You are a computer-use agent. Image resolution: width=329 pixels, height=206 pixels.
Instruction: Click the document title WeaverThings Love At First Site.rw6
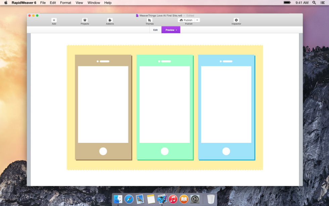161,15
